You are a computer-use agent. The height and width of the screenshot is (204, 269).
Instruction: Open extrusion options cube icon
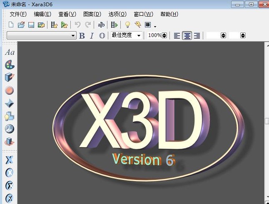click(x=10, y=77)
